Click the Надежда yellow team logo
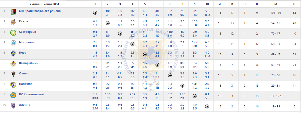Screen dimensions: 301x113 (13, 85)
